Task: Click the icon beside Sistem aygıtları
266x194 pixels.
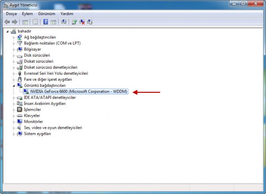Action: (20, 133)
